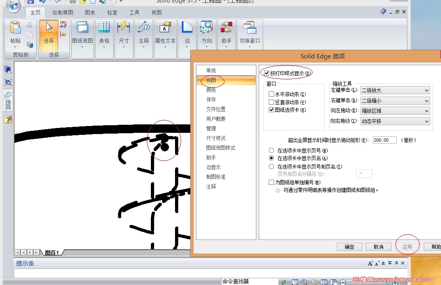Viewport: 441px width, 285px height.
Task: Switch to 视图 ribbon tab
Action: [x=157, y=12]
